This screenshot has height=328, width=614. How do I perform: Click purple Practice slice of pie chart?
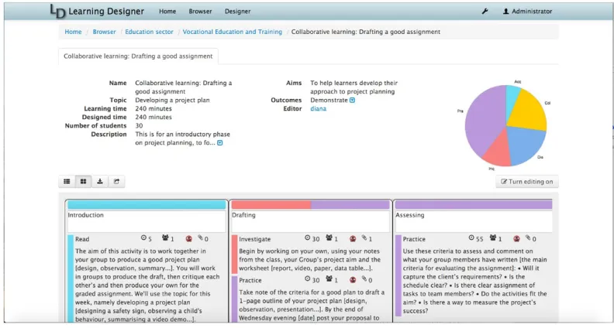[x=484, y=123]
